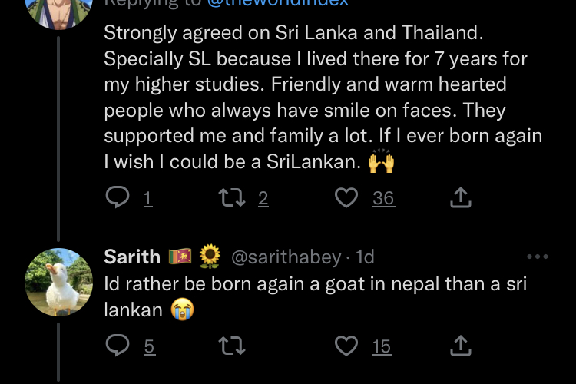Viewport: 576px width, 384px height.
Task: Share the tweet about living in SL
Action: tap(461, 197)
